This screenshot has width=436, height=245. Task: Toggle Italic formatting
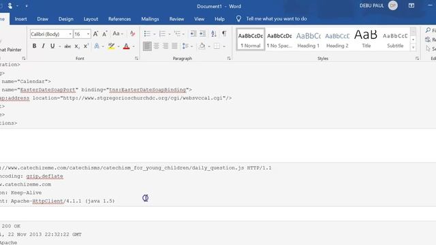point(43,46)
